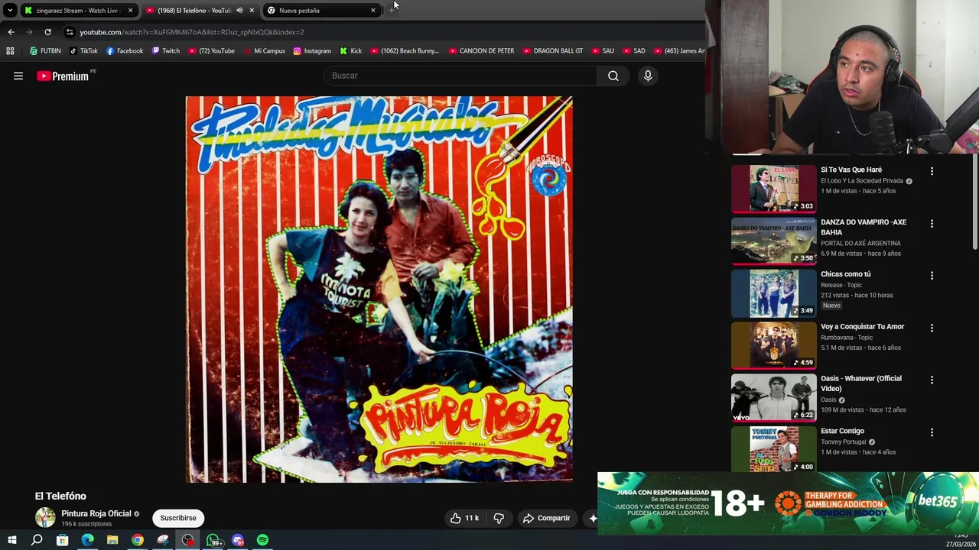Play Voy a Conquistar Tu Amor thumbnail
Image resolution: width=979 pixels, height=550 pixels.
click(x=773, y=345)
